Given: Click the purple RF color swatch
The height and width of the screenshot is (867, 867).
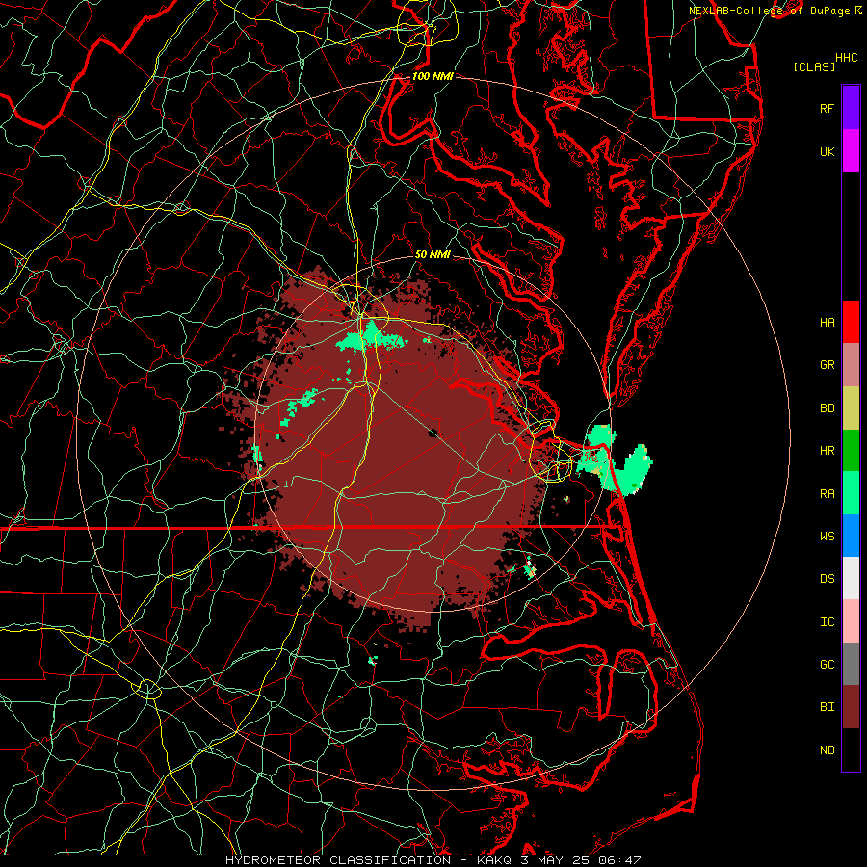Looking at the screenshot, I should (851, 108).
